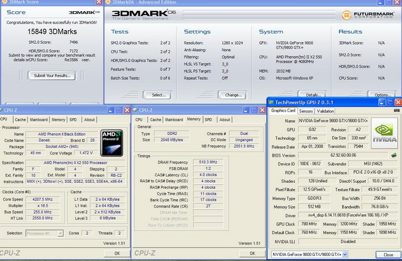Click the CPU-Z Memory window title icon
402x261 pixels.
pos(135,110)
